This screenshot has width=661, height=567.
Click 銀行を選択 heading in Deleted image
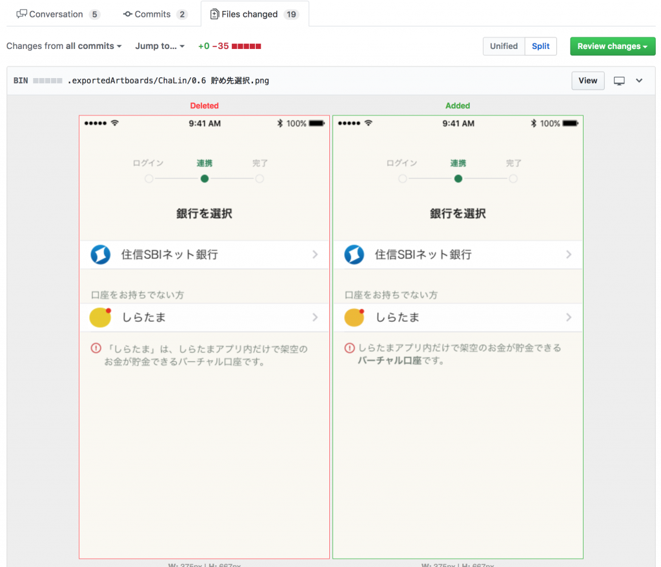click(205, 214)
